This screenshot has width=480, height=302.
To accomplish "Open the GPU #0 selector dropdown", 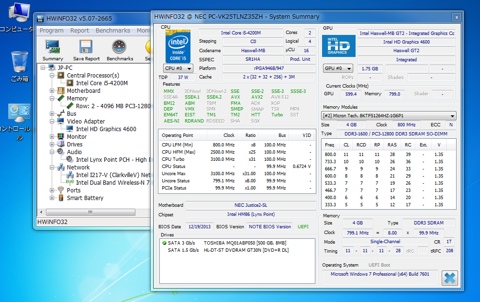I will click(x=338, y=68).
